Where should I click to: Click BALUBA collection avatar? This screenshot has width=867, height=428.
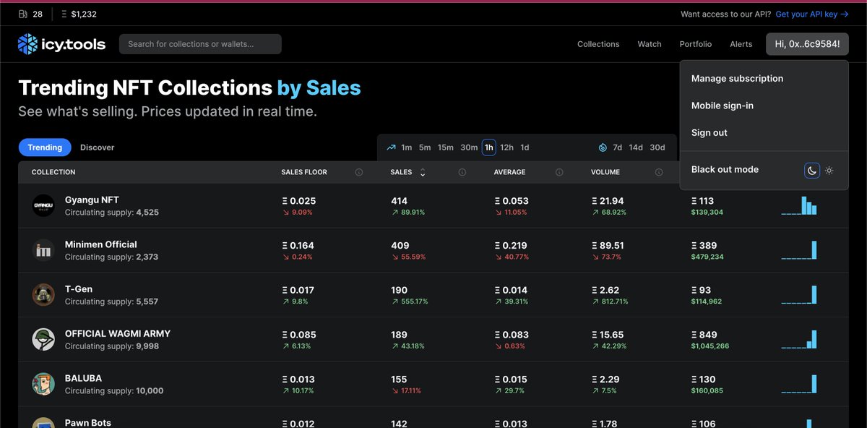[x=43, y=384]
